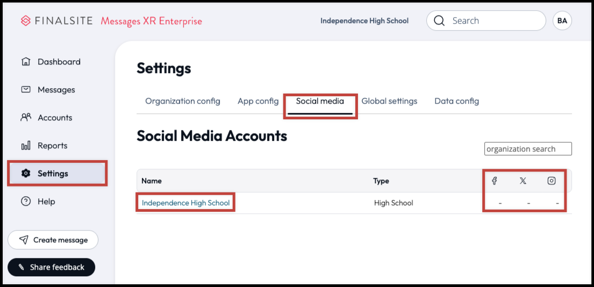Click the Reports bar chart icon
This screenshot has width=594, height=287.
[26, 146]
